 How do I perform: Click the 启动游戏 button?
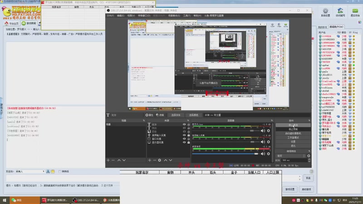click(x=306, y=189)
